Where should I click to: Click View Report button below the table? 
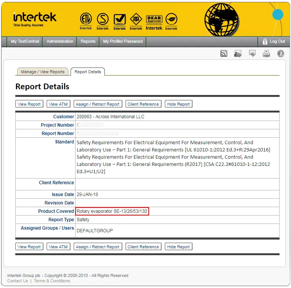point(29,247)
